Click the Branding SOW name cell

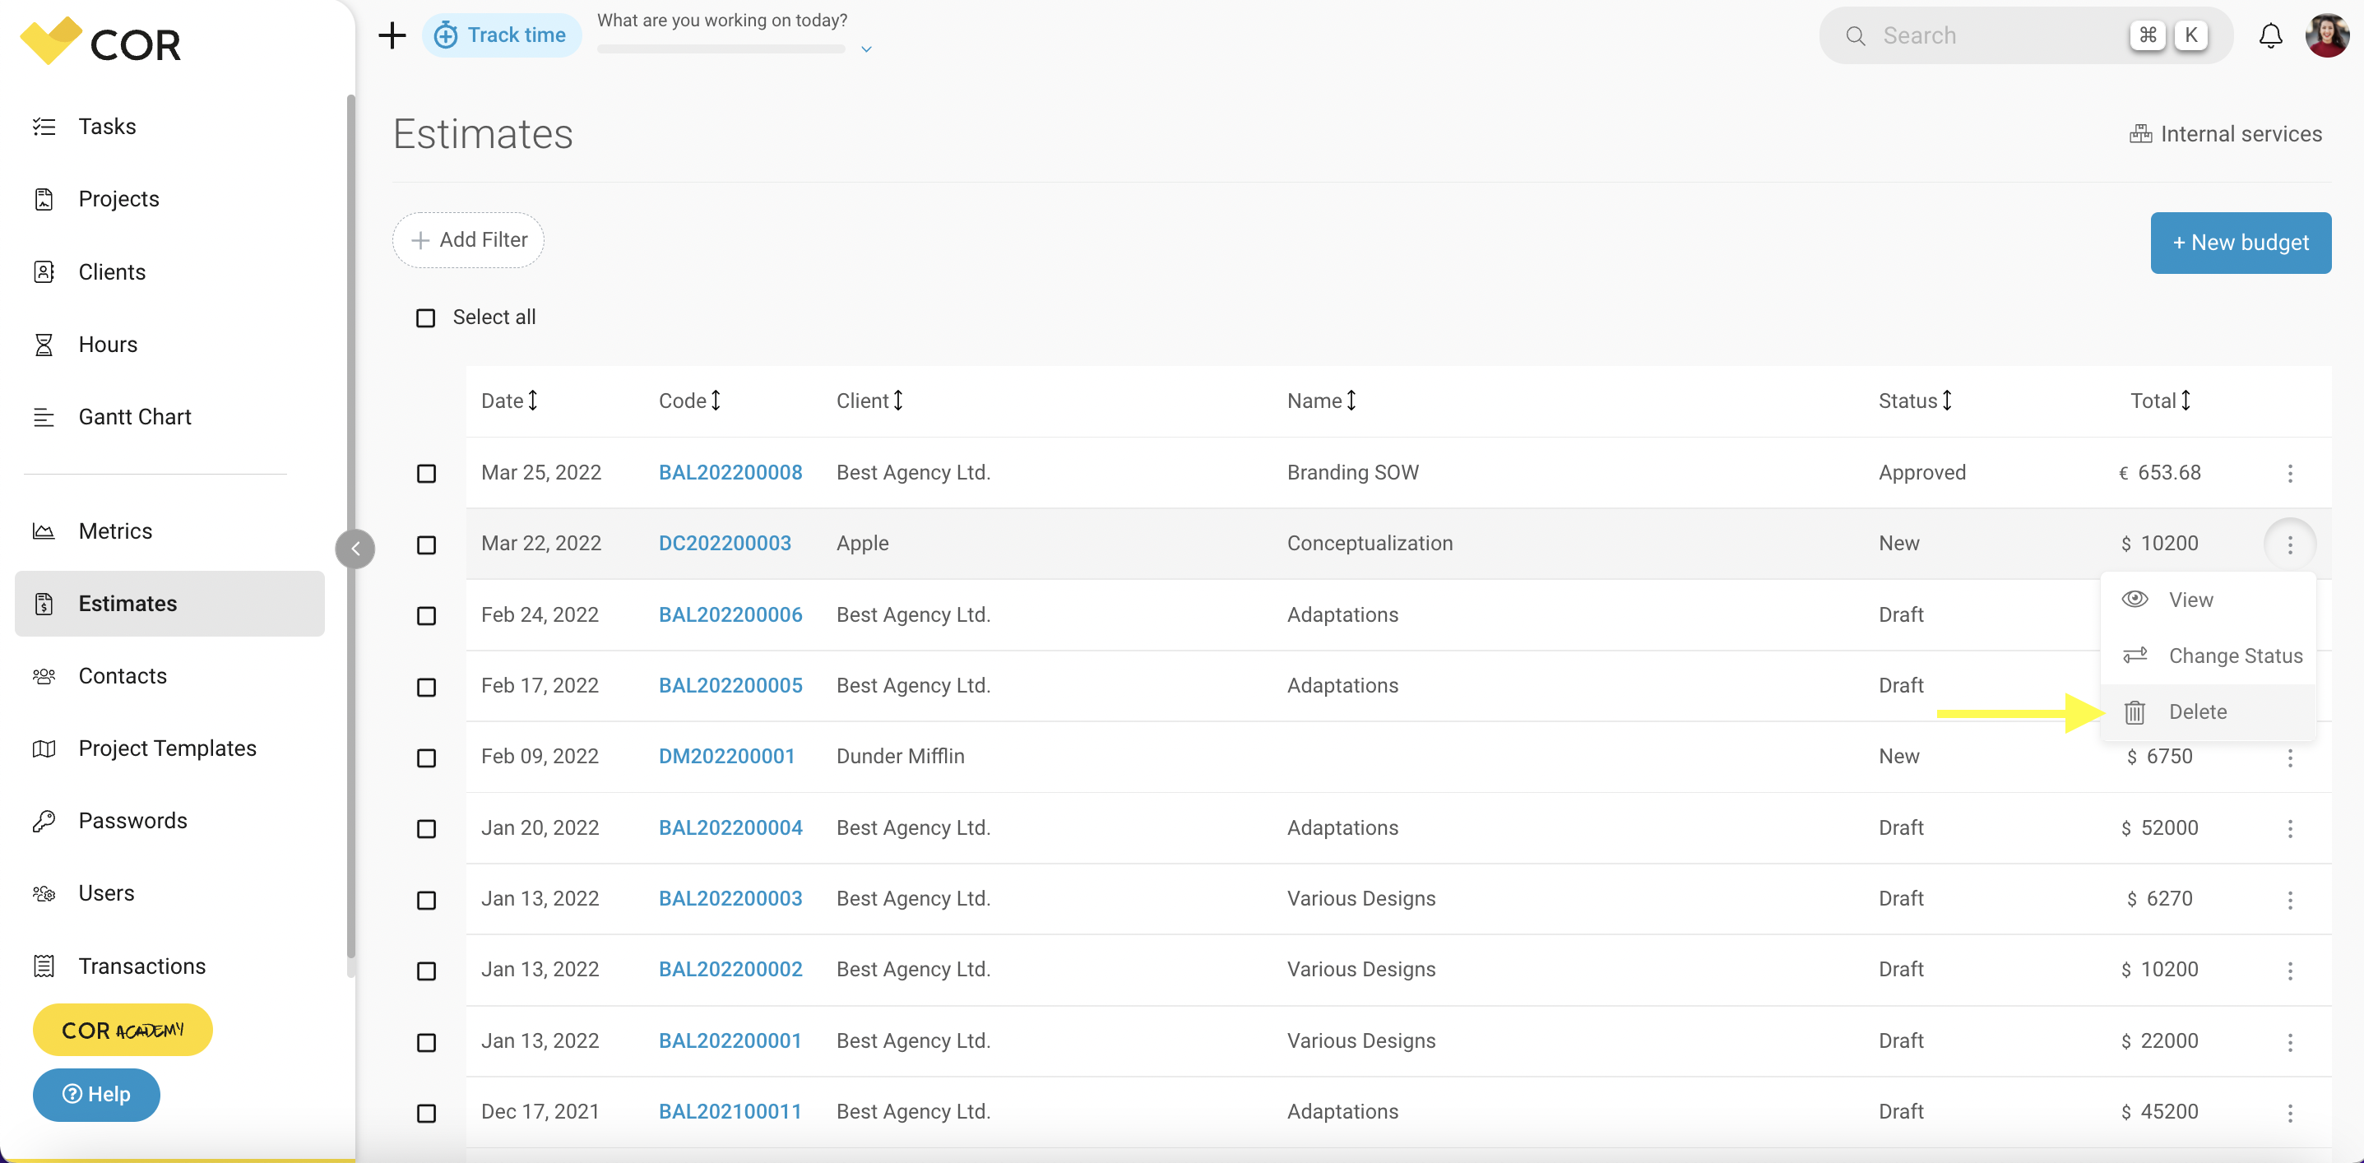pos(1351,473)
